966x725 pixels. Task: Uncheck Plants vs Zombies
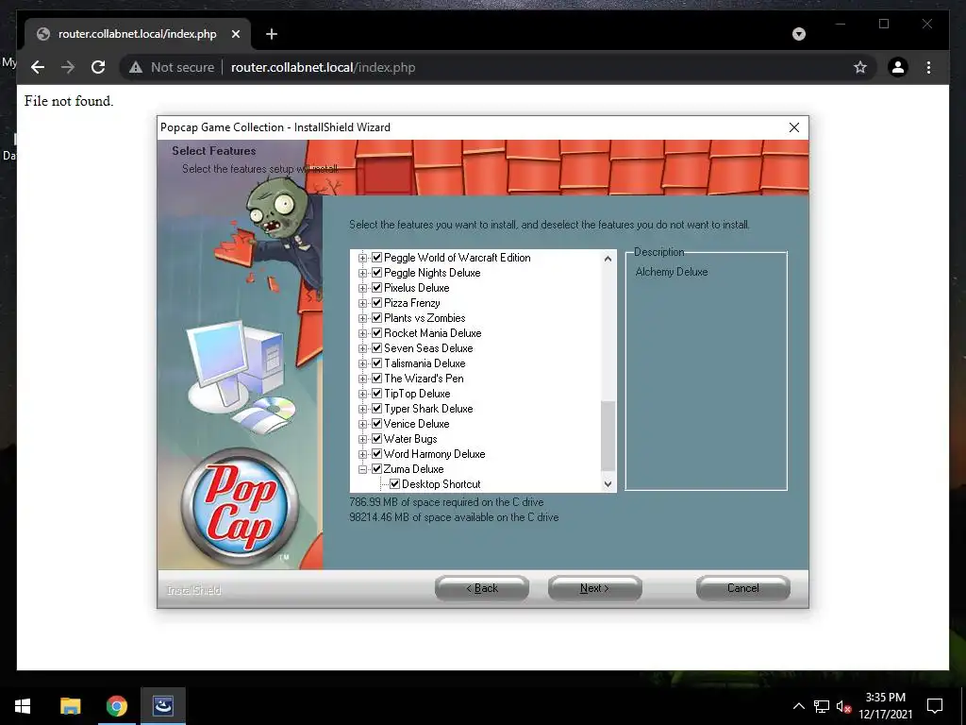click(x=377, y=318)
